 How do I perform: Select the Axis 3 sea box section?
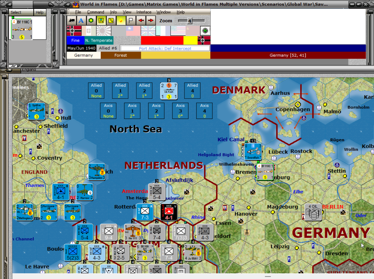(x=180, y=111)
